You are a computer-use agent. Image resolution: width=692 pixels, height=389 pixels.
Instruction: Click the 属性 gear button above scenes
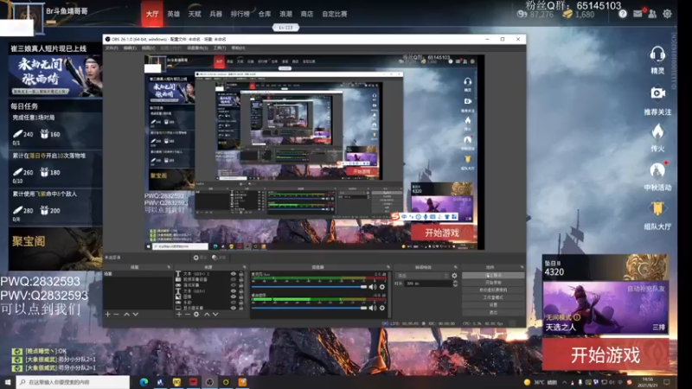(200, 258)
